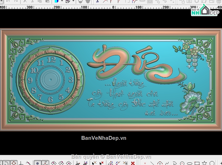Activate the arc drawing tool
Image resolution: width=222 pixels, height=165 pixels.
[160, 163]
